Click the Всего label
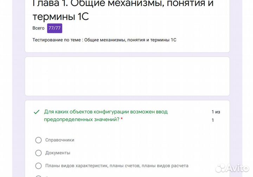Image resolution: width=253 pixels, height=177 pixels. click(38, 28)
